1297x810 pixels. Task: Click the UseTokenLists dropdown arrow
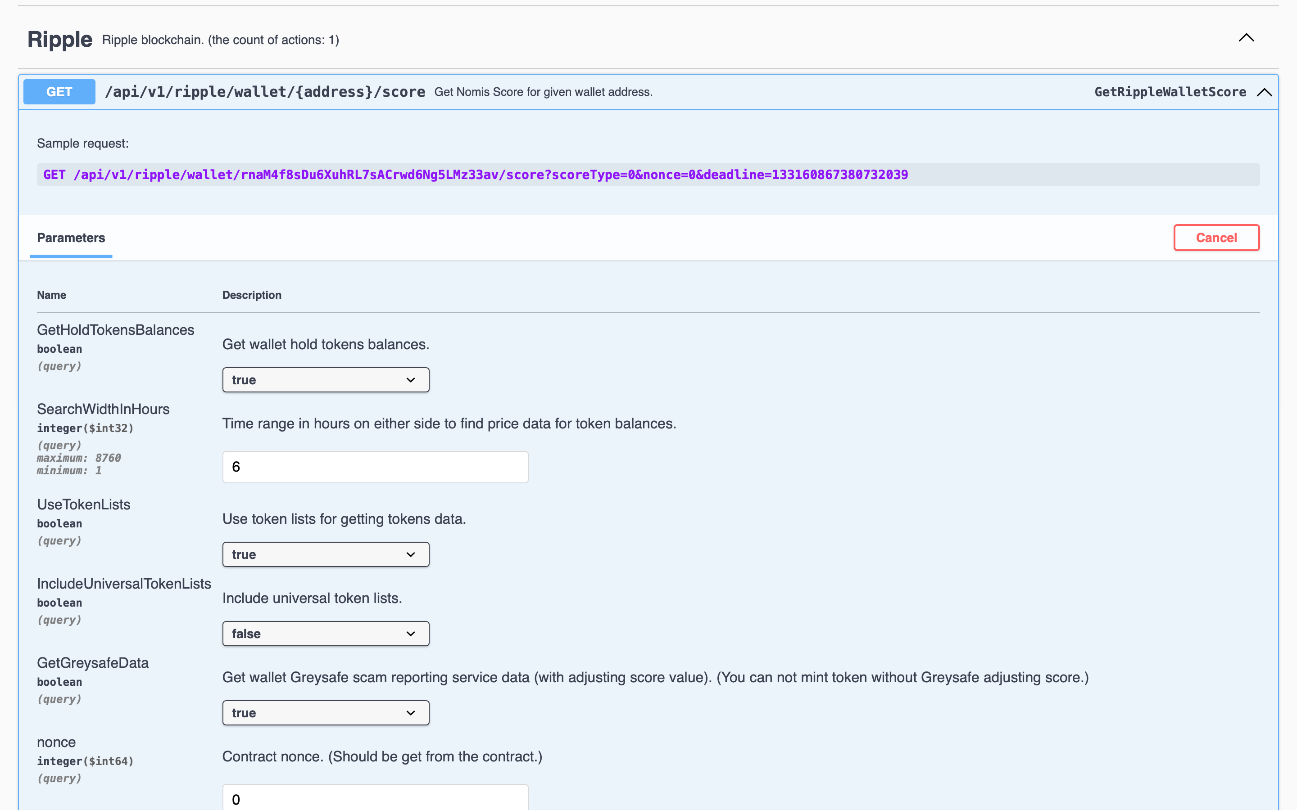tap(411, 554)
